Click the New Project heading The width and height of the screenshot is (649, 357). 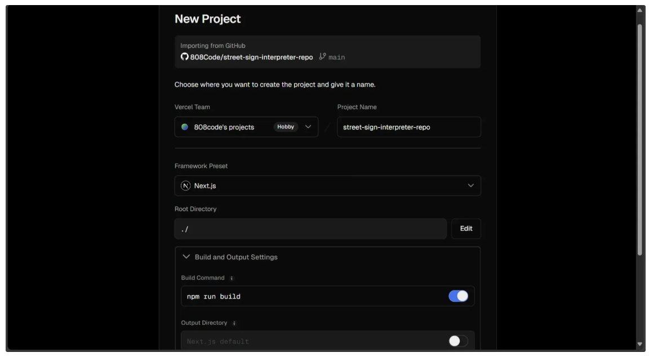pyautogui.click(x=207, y=19)
